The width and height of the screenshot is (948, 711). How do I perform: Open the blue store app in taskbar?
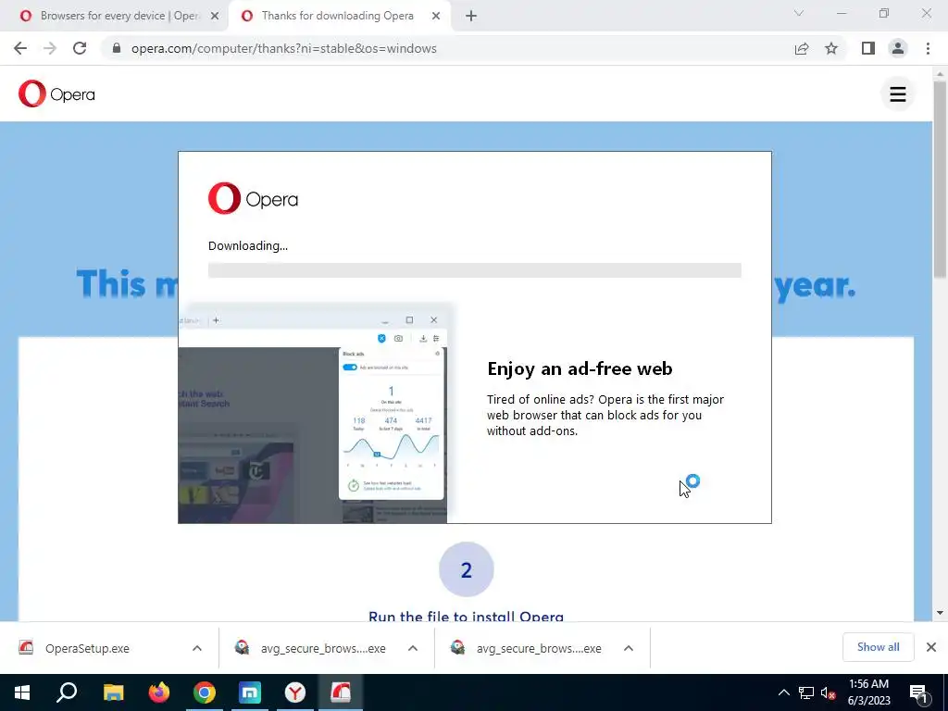(x=250, y=692)
